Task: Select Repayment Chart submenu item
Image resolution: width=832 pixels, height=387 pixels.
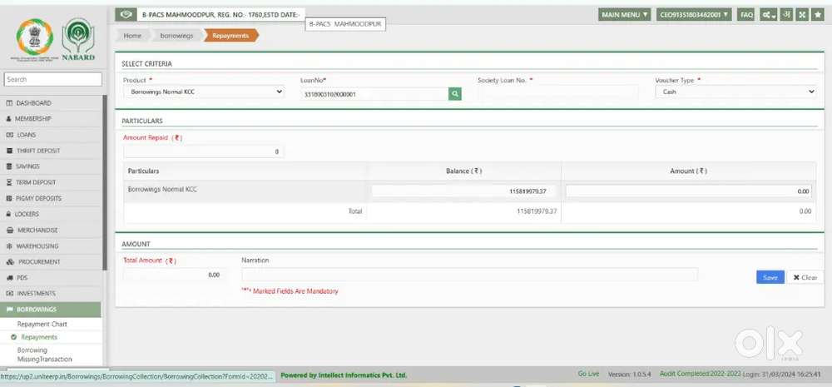Action: click(42, 324)
